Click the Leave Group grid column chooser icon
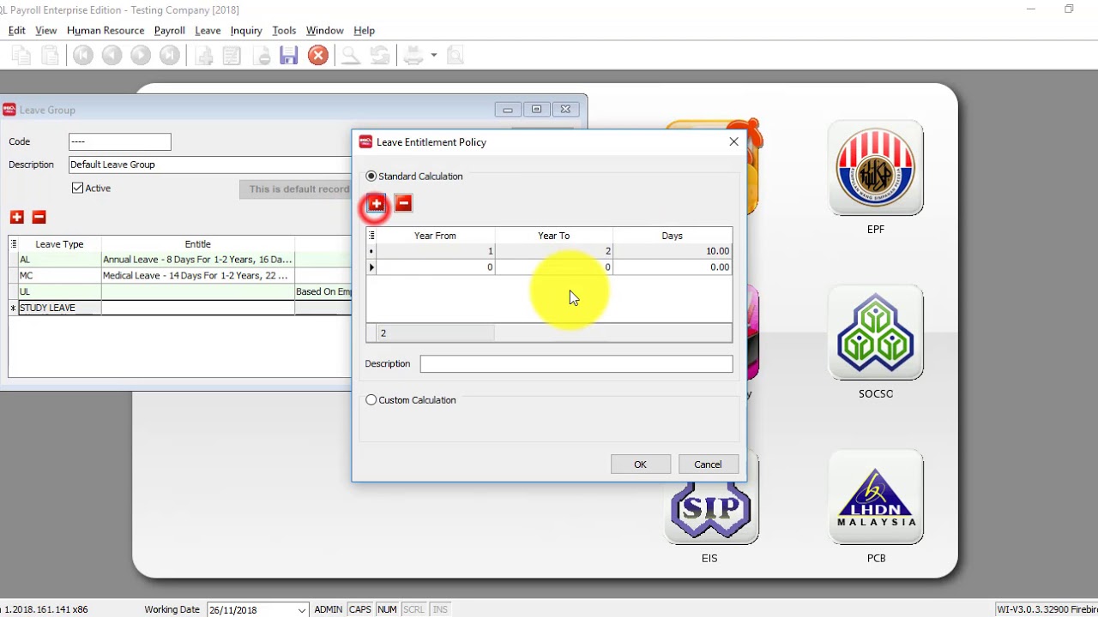The width and height of the screenshot is (1098, 617). tap(14, 244)
